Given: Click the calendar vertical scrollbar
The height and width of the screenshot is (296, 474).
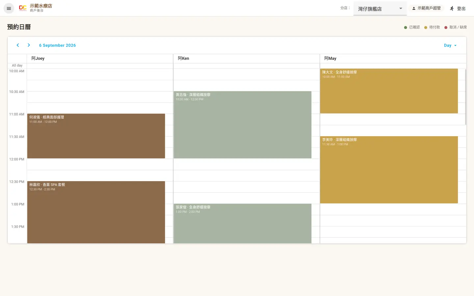Looking at the screenshot, I should [465, 97].
